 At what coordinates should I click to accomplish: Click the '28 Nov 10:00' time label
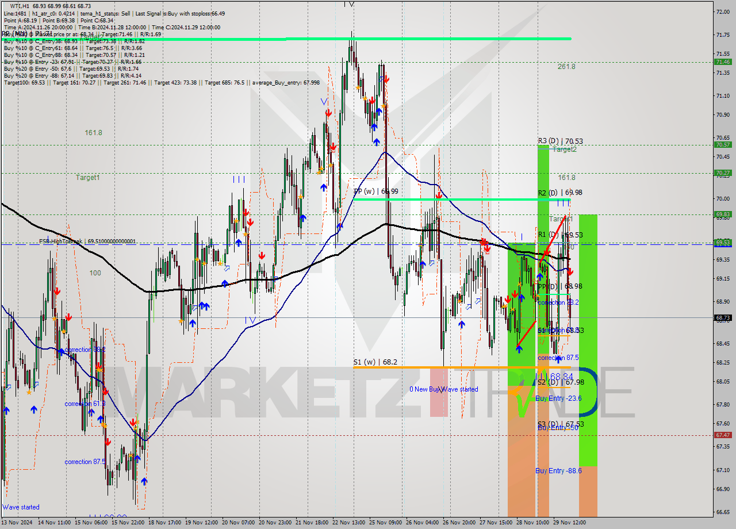tap(534, 523)
